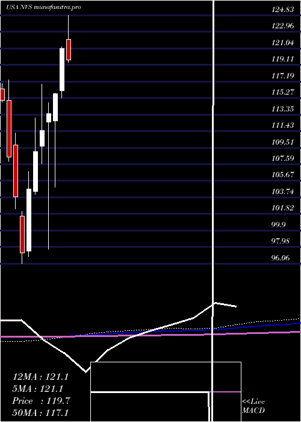Click the '<<Live MACD' label

tap(253, 406)
